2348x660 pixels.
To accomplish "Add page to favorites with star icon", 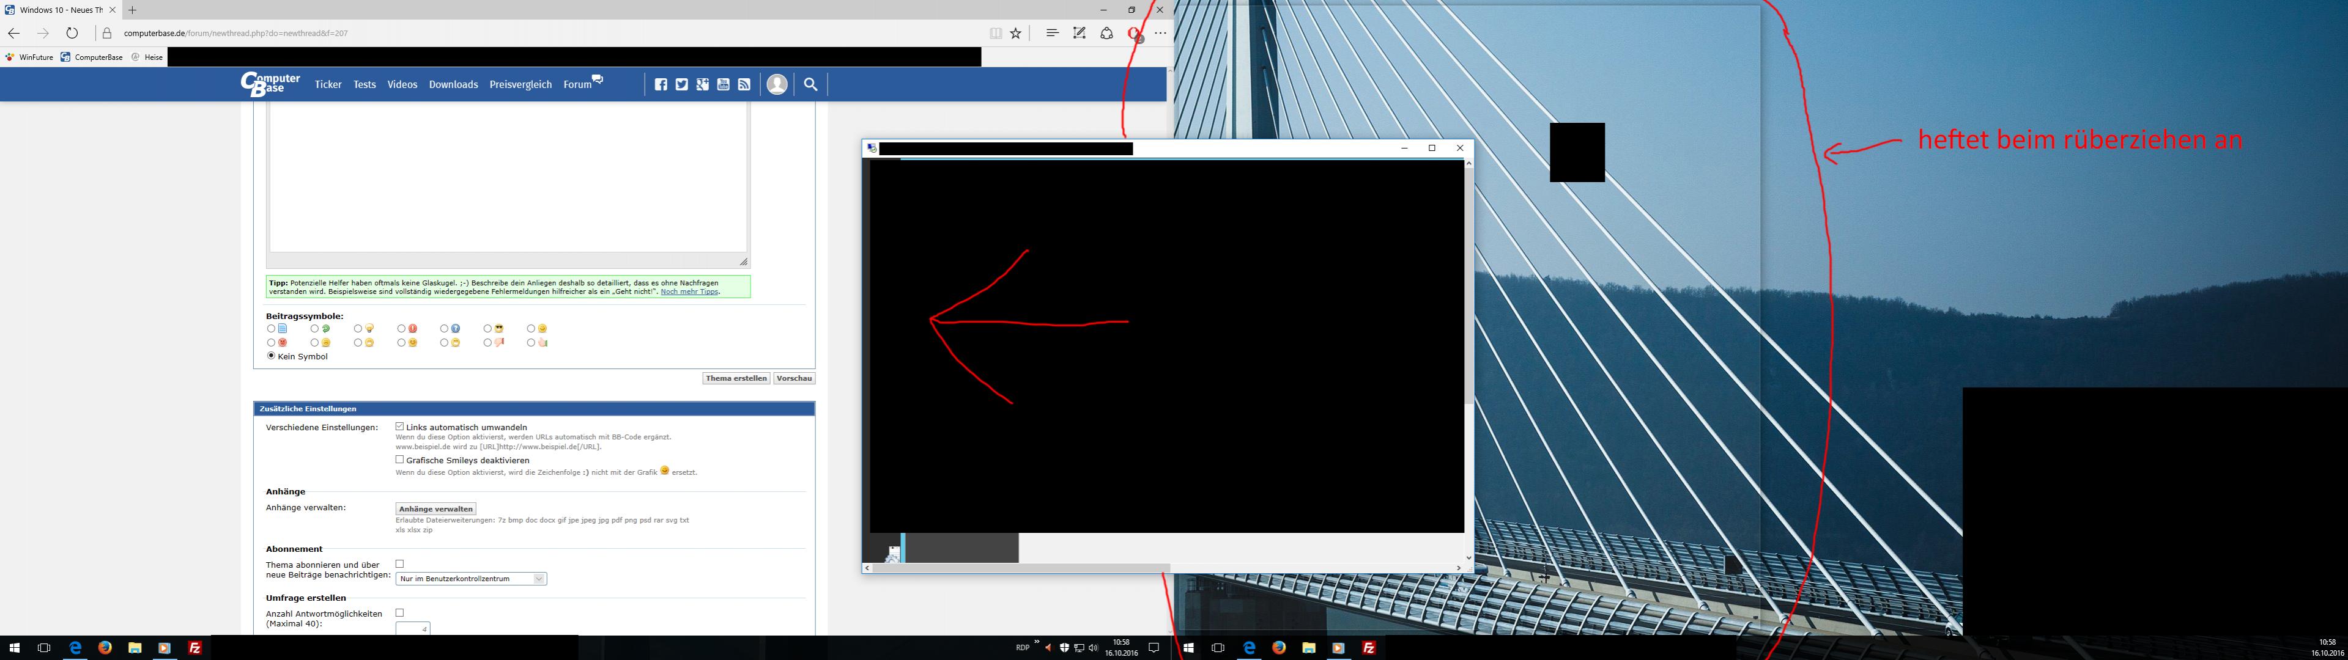I will 1015,34.
